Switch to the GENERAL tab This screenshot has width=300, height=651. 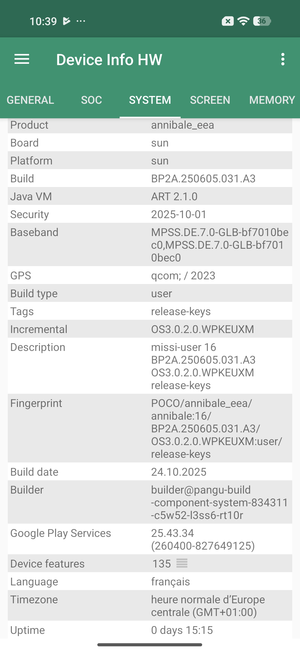click(30, 100)
